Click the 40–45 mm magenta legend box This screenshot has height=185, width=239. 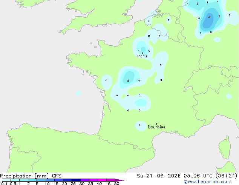(x=102, y=180)
